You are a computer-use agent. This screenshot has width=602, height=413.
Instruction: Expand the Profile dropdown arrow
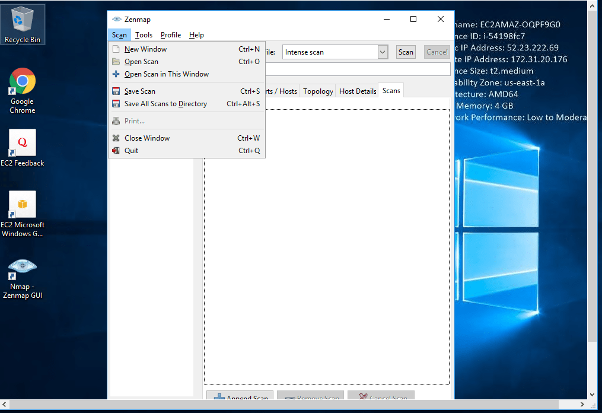coord(383,52)
